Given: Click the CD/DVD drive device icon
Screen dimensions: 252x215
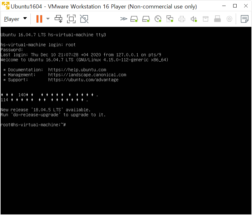Looking at the screenshot, I should click(158, 19).
